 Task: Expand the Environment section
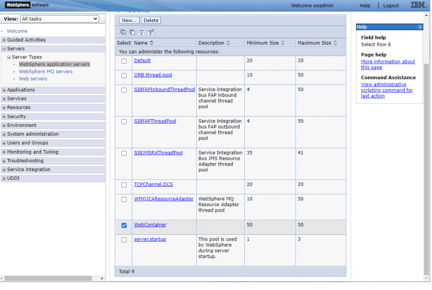point(4,126)
